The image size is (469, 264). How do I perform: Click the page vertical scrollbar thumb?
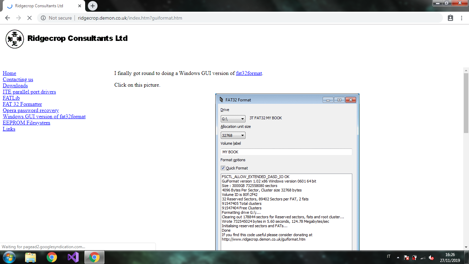[466, 103]
